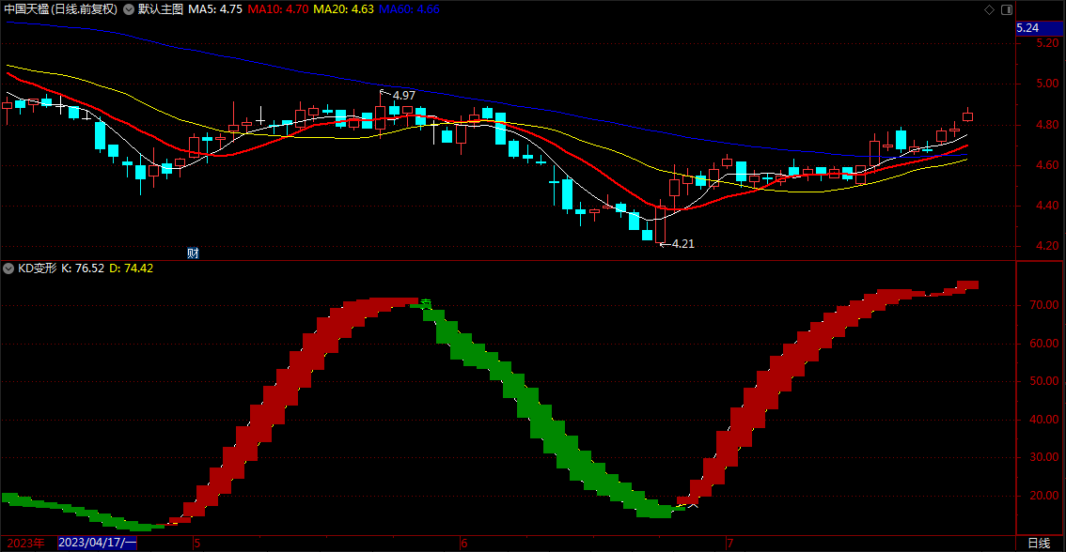This screenshot has width=1066, height=552.
Task: Click the 2023/04/17 date marker on timeline
Action: [x=97, y=543]
